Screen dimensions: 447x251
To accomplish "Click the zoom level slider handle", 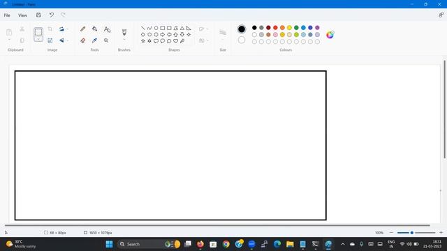I will tap(412, 232).
